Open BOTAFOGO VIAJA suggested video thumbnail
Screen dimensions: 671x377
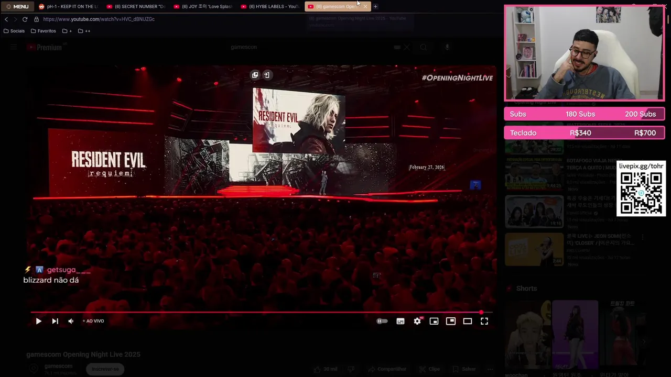(534, 174)
